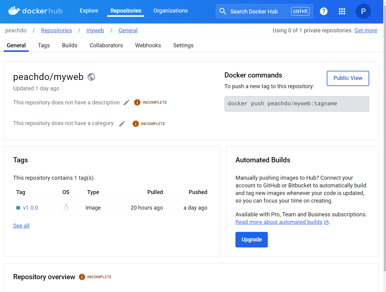Click the Tag column header
The image size is (386, 292).
pyautogui.click(x=21, y=192)
